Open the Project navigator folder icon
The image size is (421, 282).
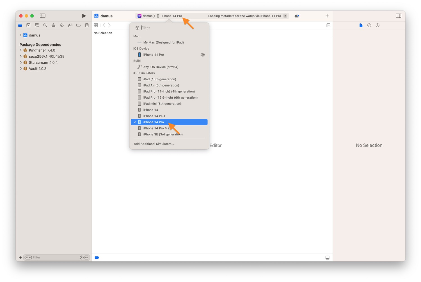pos(20,25)
